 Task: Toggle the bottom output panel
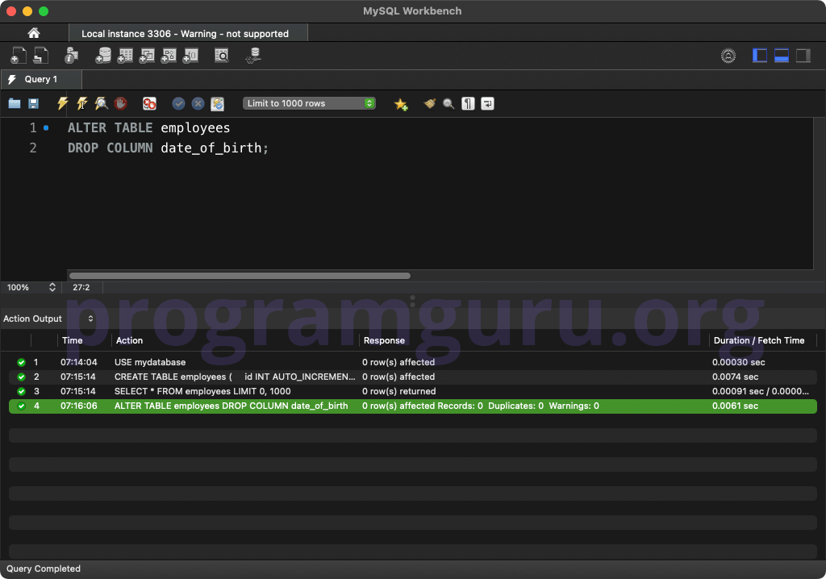781,56
